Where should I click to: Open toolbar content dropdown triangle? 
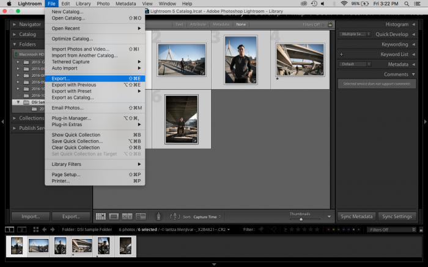tap(329, 216)
